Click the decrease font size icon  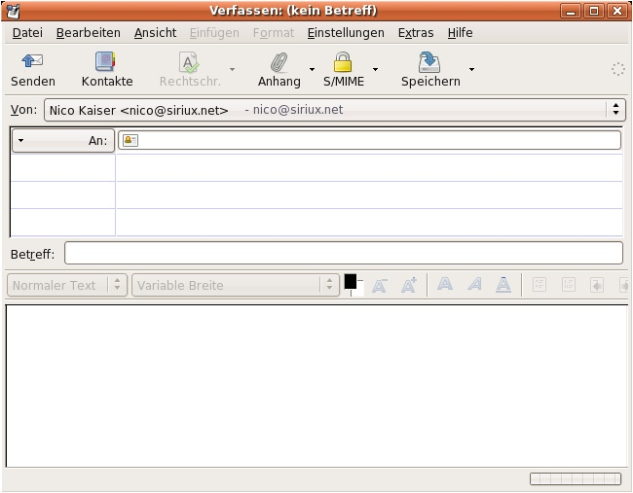(x=380, y=286)
